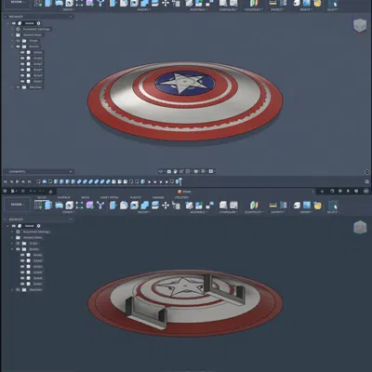Open new design tab plus button
Viewport: 372px width, 372px height.
322,192
